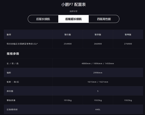Switch to the 四驱高性能 tab
Viewport: 145px width, 115px height.
[x=104, y=19]
